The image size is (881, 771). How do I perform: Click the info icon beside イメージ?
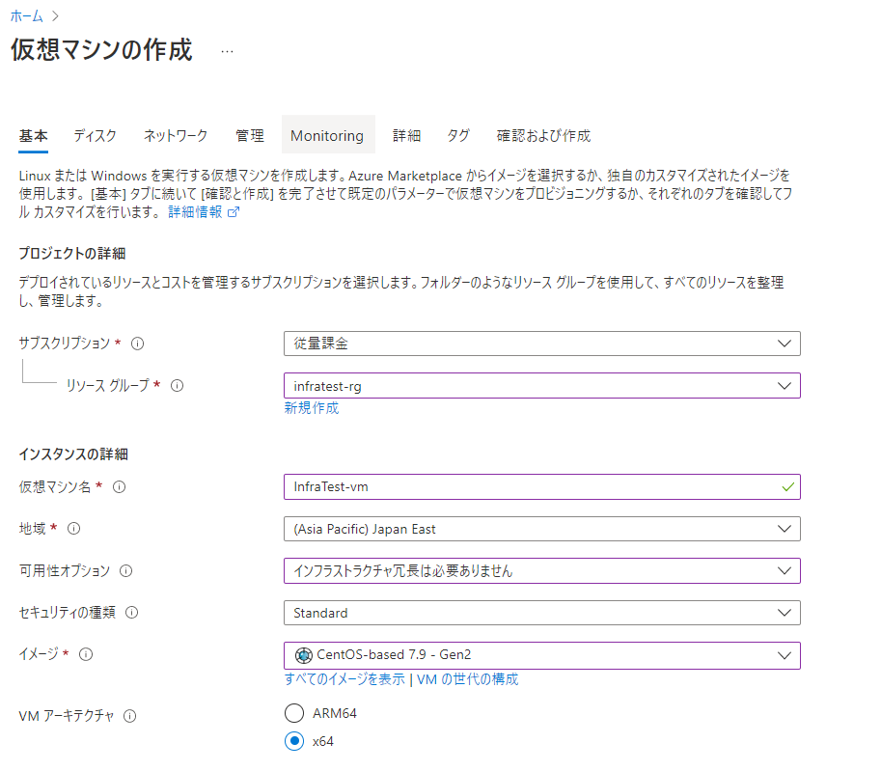(86, 654)
